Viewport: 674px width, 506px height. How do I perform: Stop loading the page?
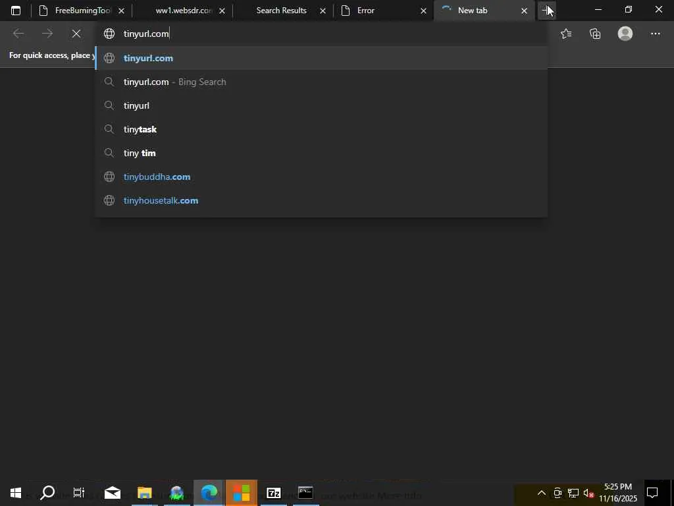pyautogui.click(x=76, y=34)
